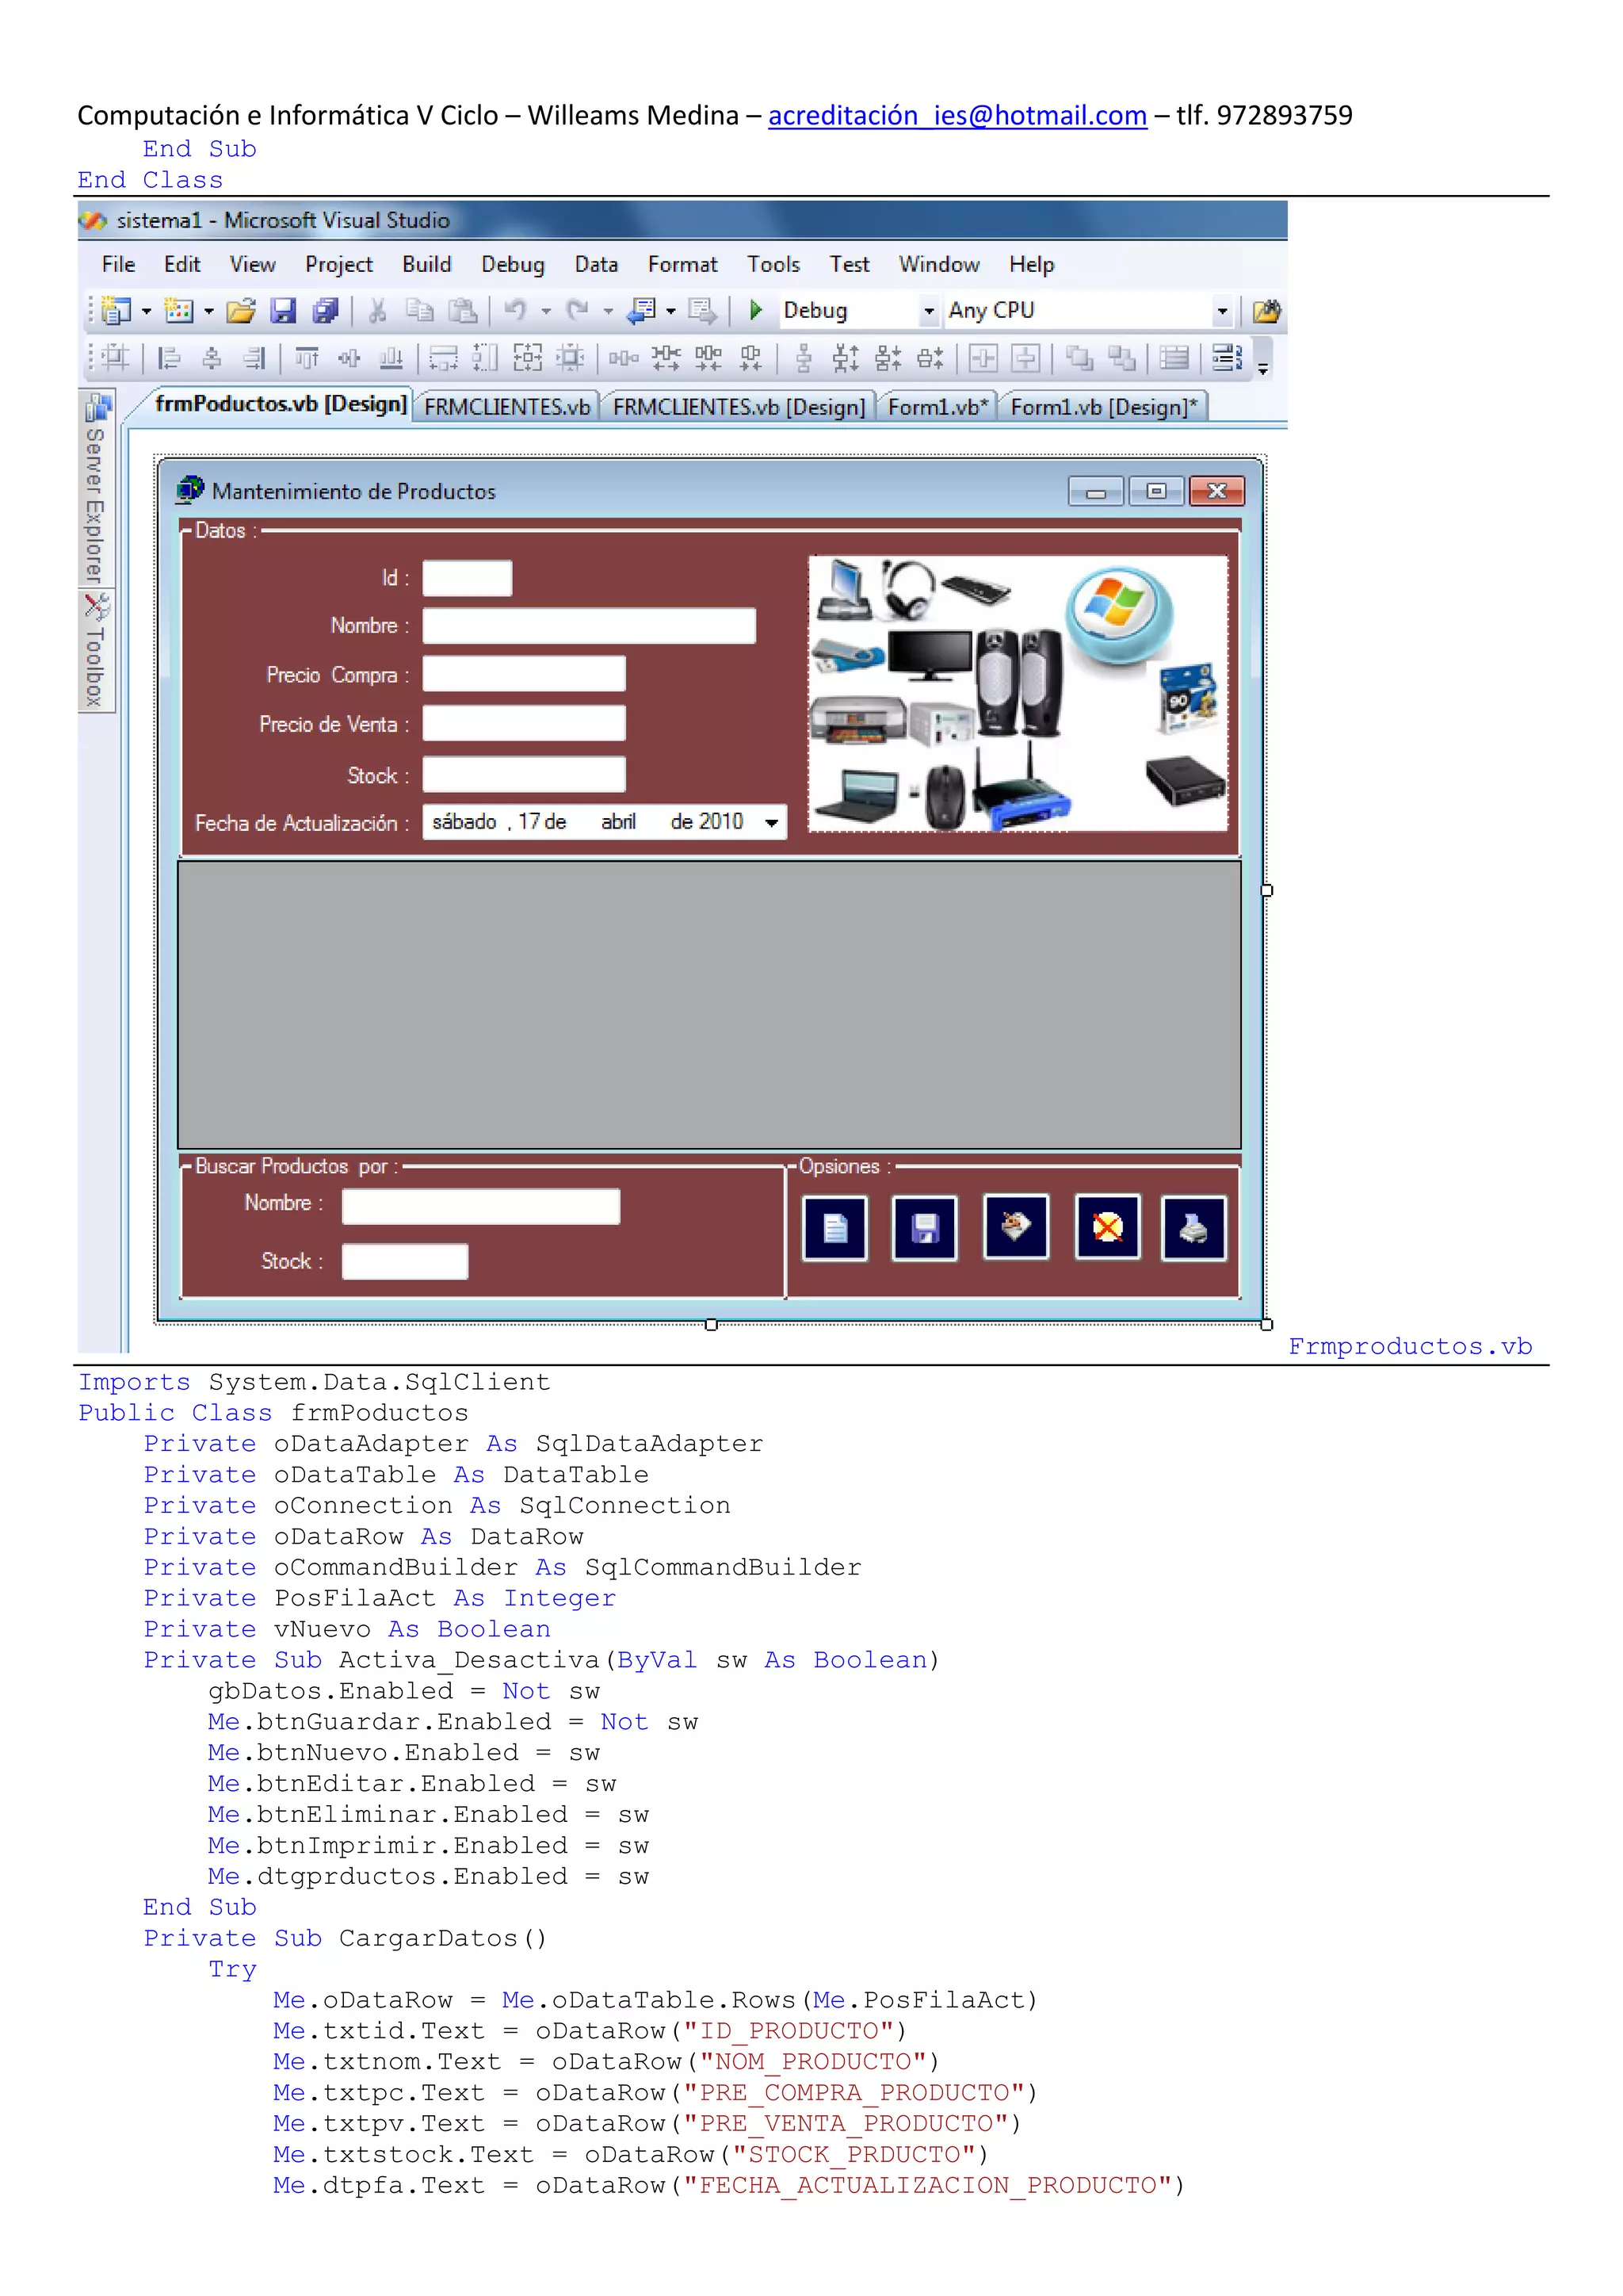Open the Toolbox side panel
This screenshot has height=2296, width=1623.
point(96,651)
